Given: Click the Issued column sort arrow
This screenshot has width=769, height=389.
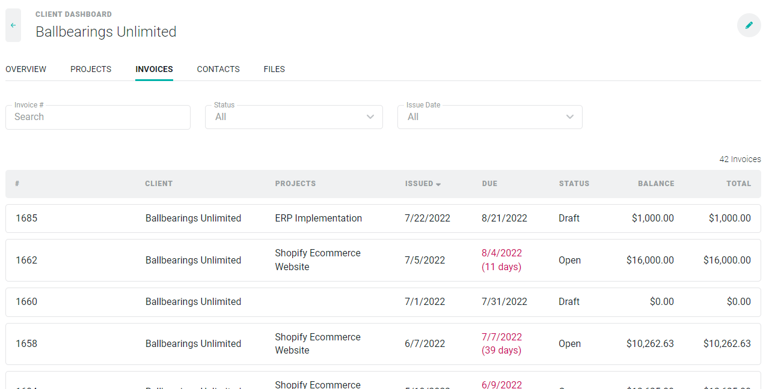Looking at the screenshot, I should click(438, 184).
